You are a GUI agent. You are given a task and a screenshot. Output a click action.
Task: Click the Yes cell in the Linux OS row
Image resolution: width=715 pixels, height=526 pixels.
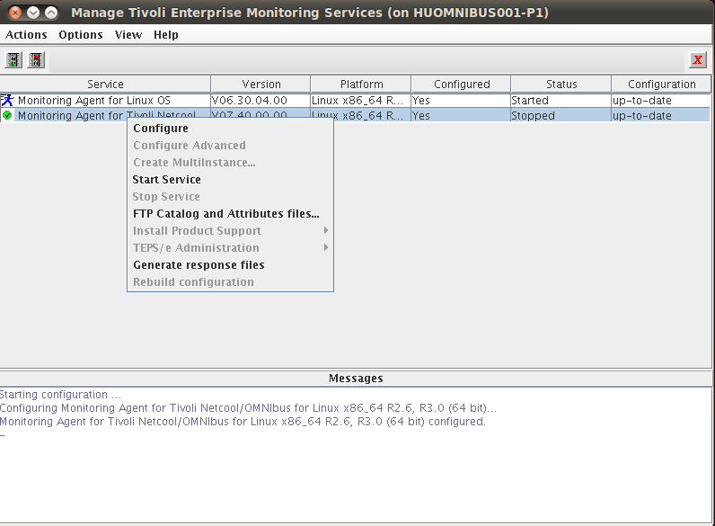click(461, 101)
